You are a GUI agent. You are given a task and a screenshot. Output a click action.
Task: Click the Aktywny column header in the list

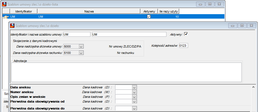tap(149, 11)
